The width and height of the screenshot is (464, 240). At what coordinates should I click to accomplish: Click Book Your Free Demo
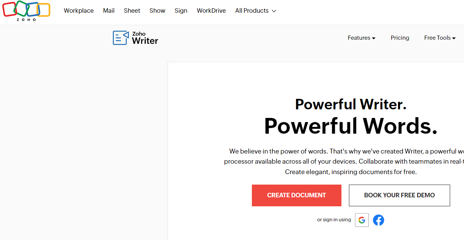tap(399, 195)
